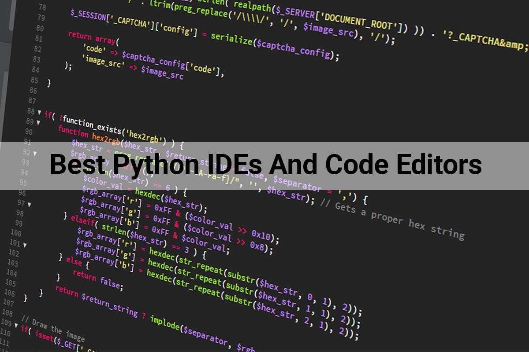
Task: Collapse the fold arrow at line 92
Action: pyautogui.click(x=34, y=153)
